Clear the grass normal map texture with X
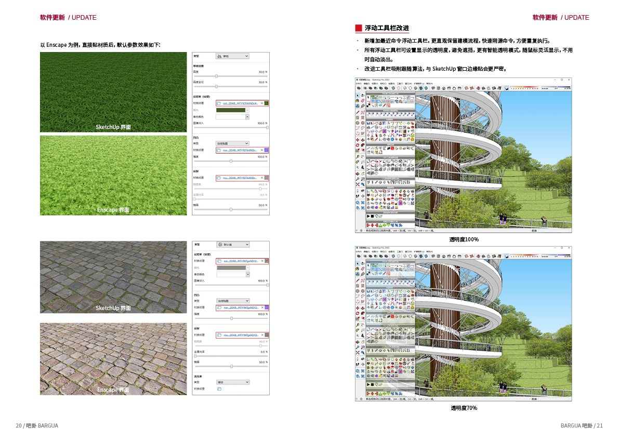619x438 pixels. coord(262,150)
